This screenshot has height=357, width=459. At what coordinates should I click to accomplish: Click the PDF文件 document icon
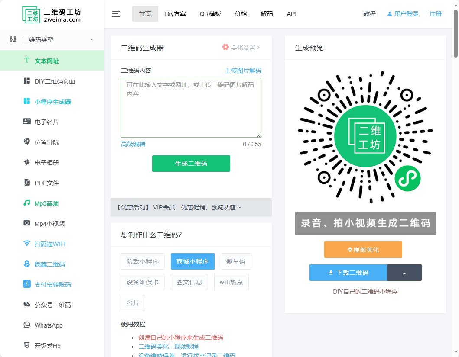26,182
